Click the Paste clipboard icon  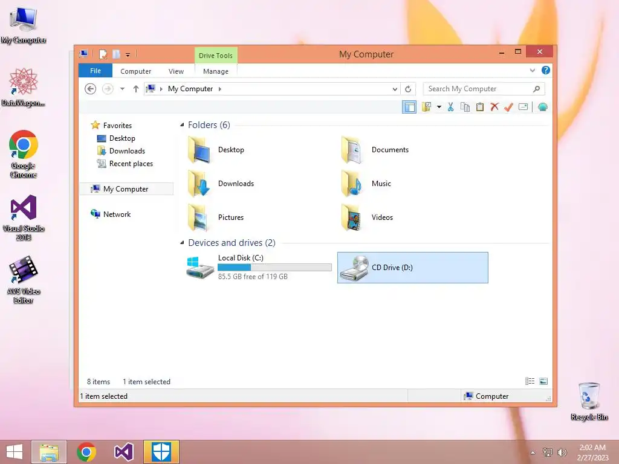(479, 107)
